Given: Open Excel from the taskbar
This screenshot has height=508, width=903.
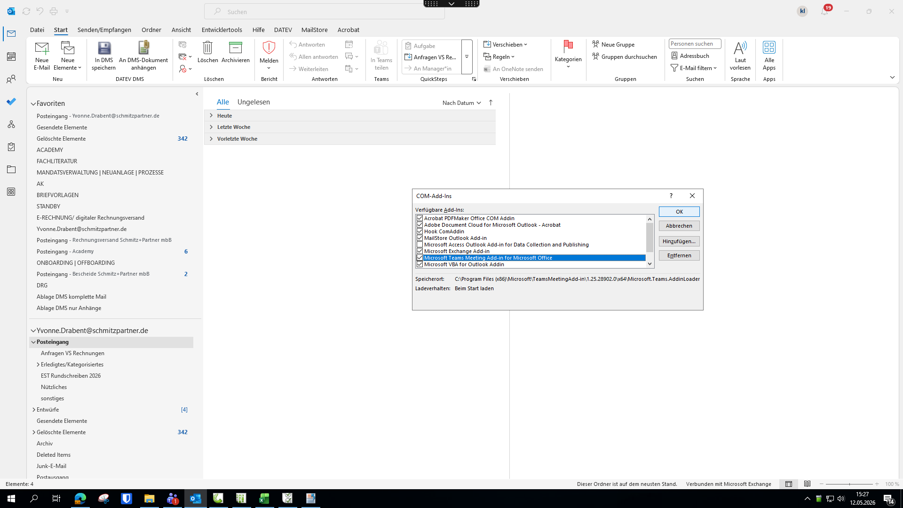Looking at the screenshot, I should [x=264, y=499].
